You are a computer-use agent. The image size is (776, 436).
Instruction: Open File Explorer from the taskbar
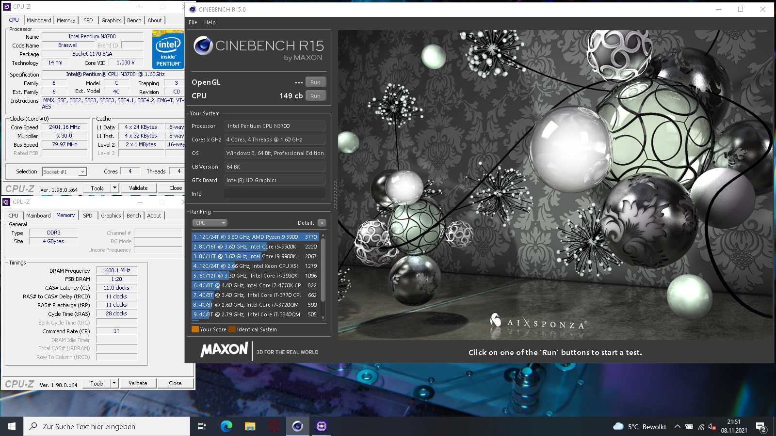(250, 426)
